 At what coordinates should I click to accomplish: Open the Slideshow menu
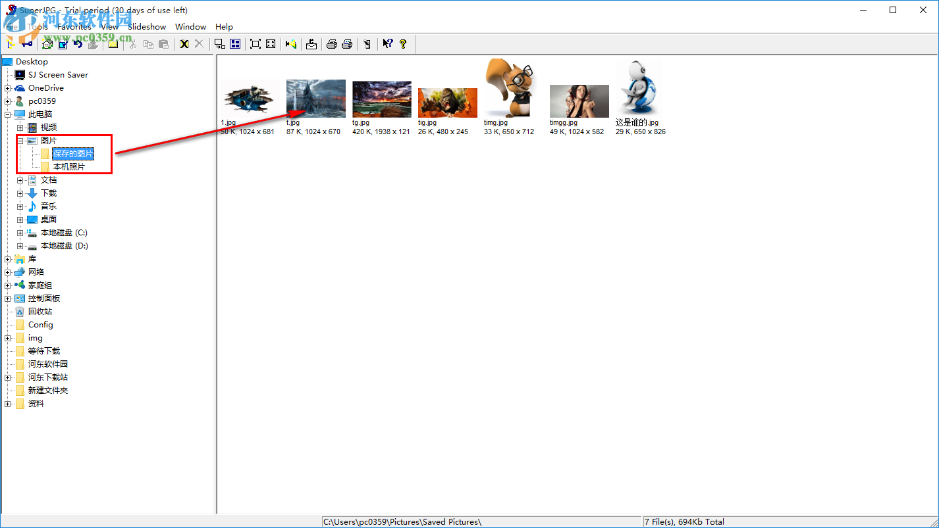pyautogui.click(x=146, y=27)
